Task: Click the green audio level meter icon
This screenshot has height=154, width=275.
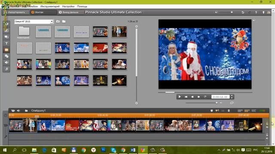Action: tap(262, 111)
